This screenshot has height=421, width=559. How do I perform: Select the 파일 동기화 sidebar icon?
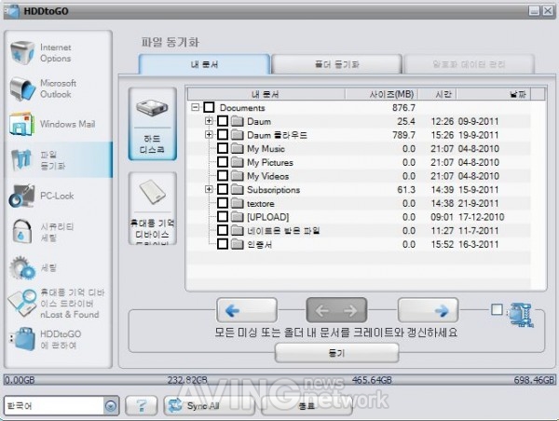pos(22,159)
